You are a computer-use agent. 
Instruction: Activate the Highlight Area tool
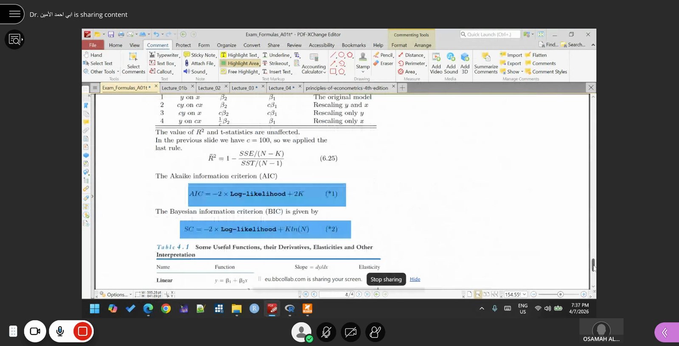click(x=240, y=63)
